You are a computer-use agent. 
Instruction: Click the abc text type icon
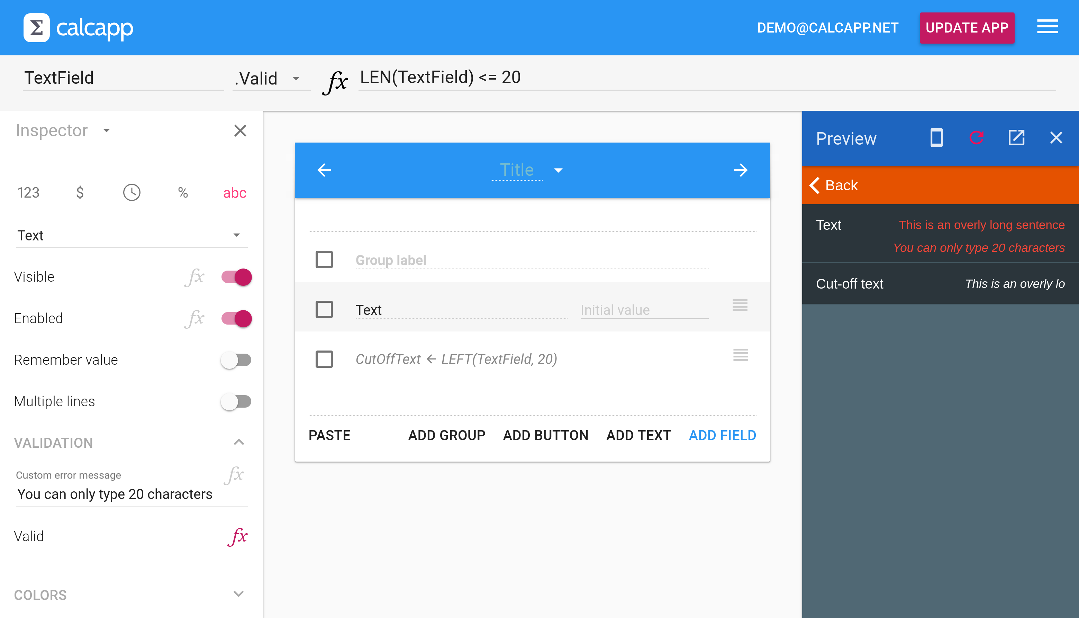234,192
